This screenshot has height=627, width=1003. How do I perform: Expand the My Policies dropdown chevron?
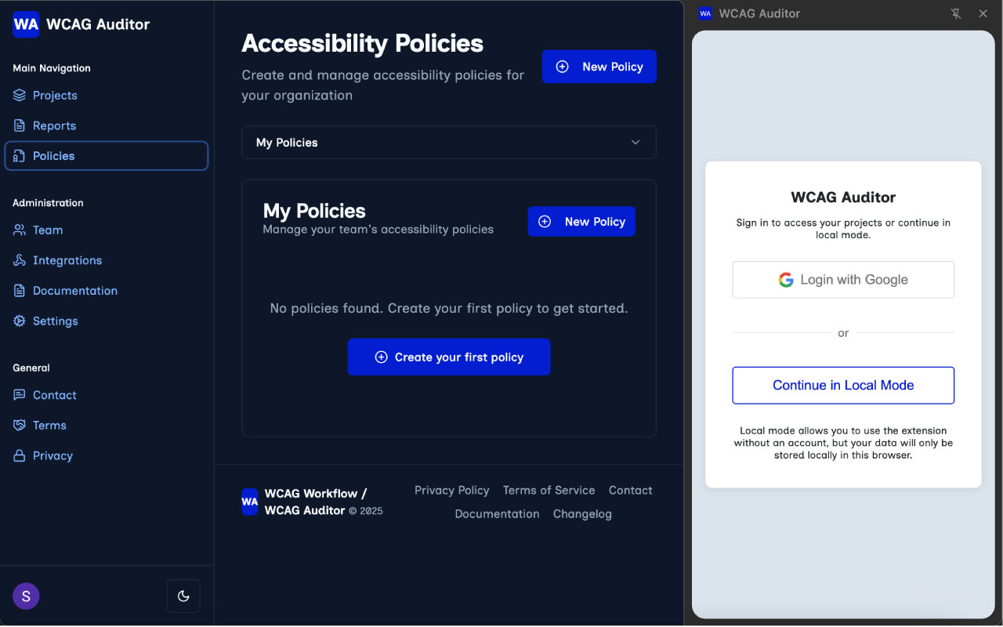pyautogui.click(x=635, y=143)
